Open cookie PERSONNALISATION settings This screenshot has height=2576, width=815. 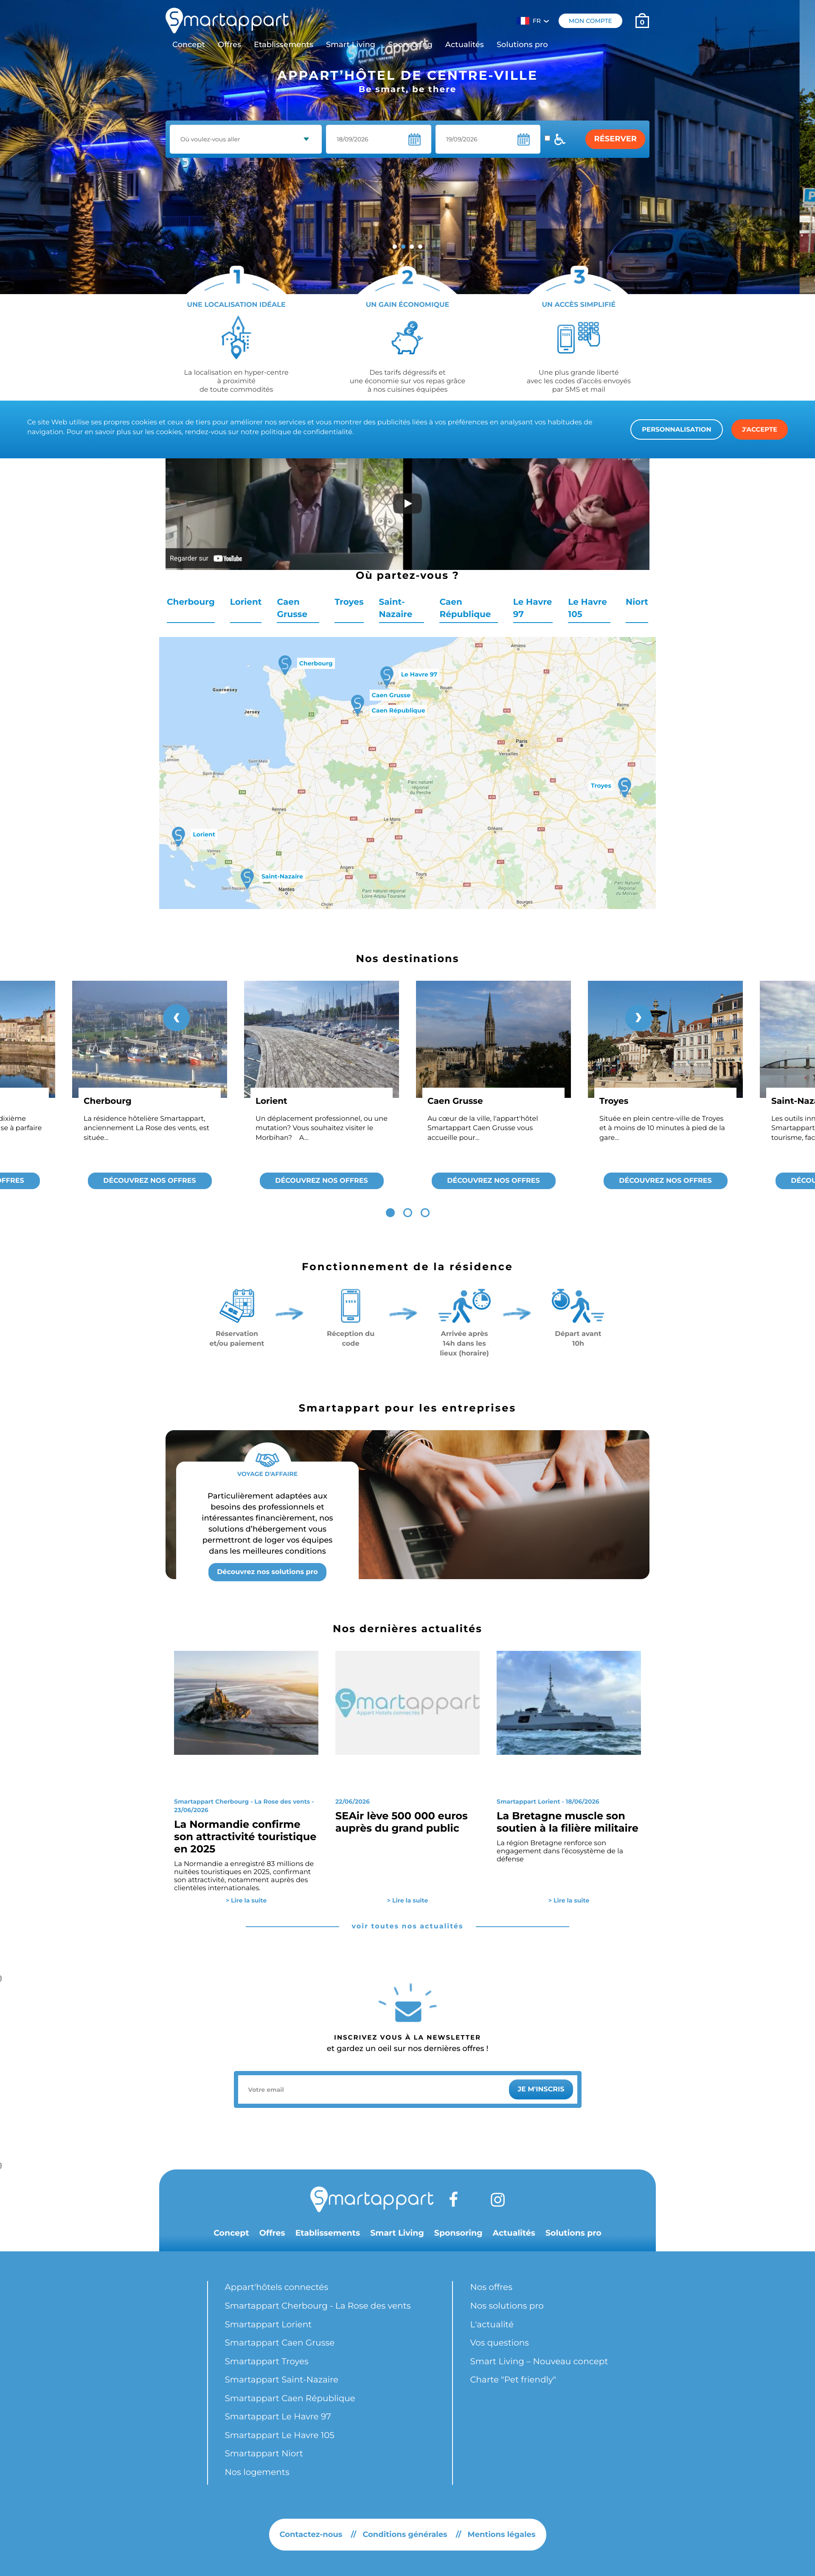tap(676, 429)
